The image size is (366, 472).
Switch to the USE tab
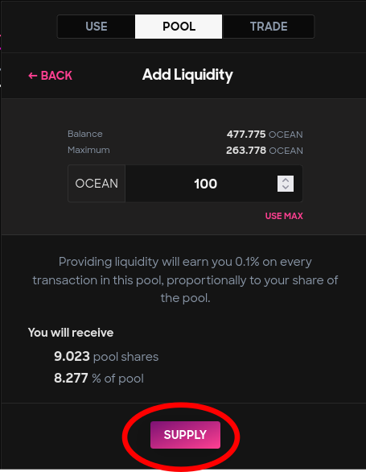(97, 27)
